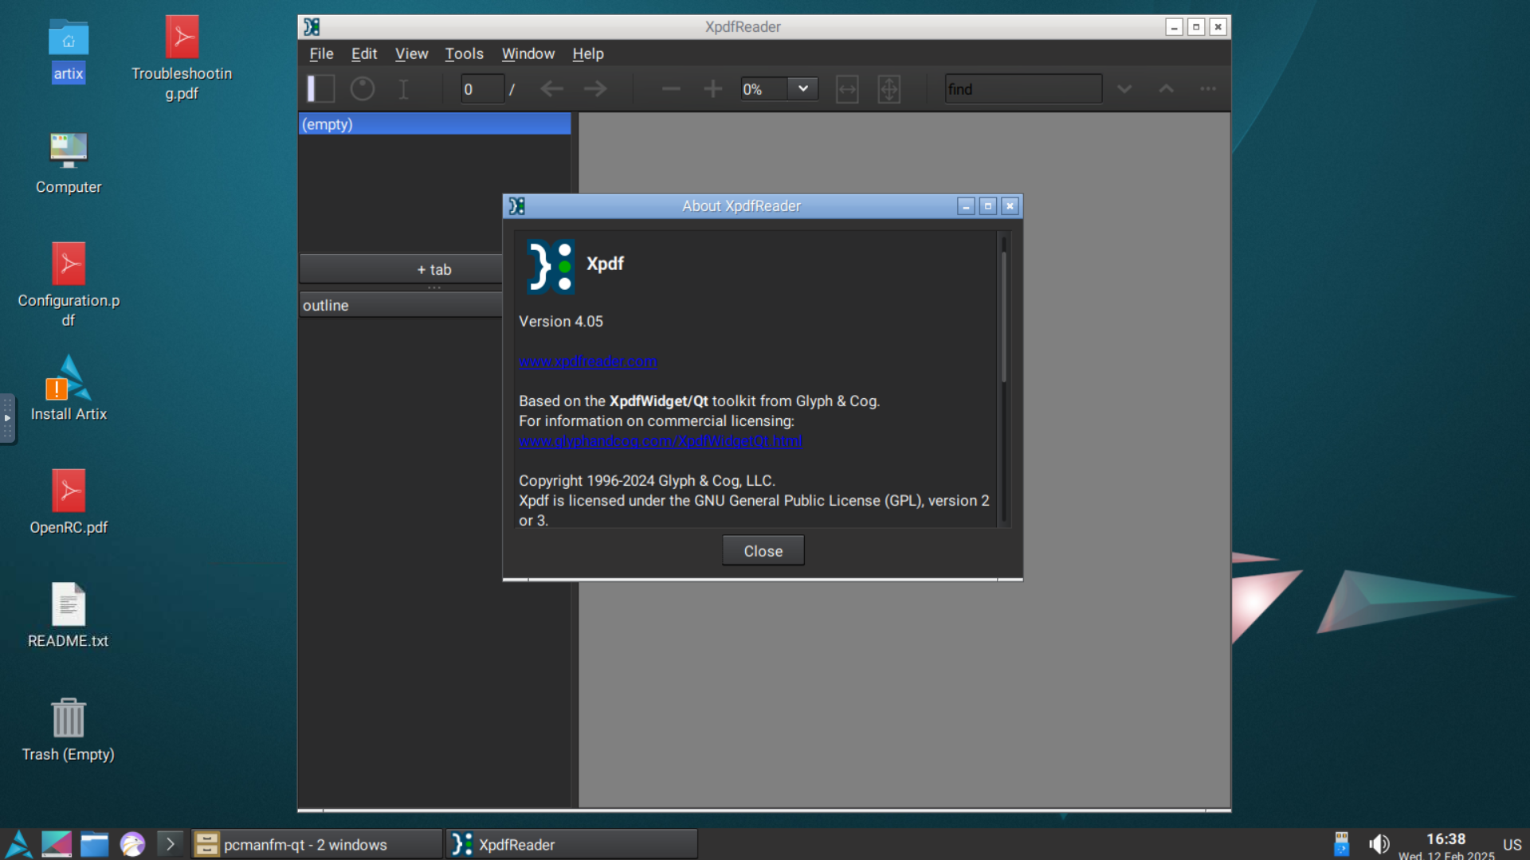1530x860 pixels.
Task: Open the Help menu
Action: (x=588, y=53)
